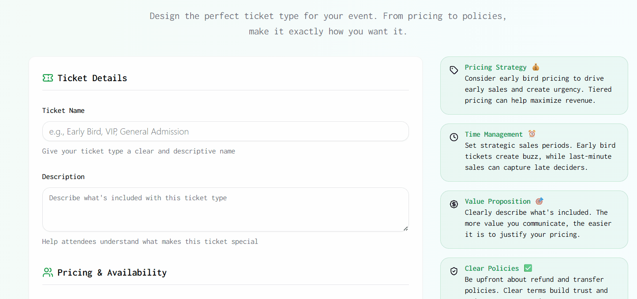The height and width of the screenshot is (299, 637).
Task: Select the dollar circle icon beside Value Proposition
Action: (x=454, y=204)
